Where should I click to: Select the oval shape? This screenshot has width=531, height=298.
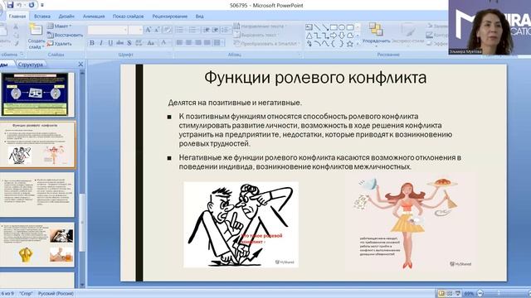(342, 27)
